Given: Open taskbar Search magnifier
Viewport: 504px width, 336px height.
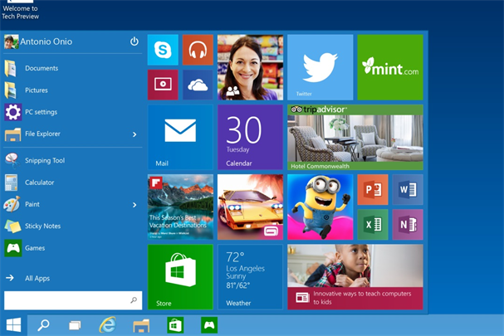Looking at the screenshot, I should tap(43, 325).
